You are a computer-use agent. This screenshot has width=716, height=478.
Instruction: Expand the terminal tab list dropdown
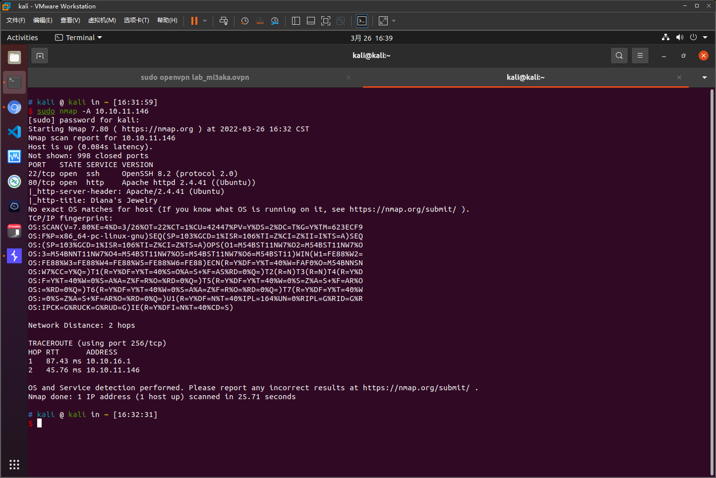705,77
